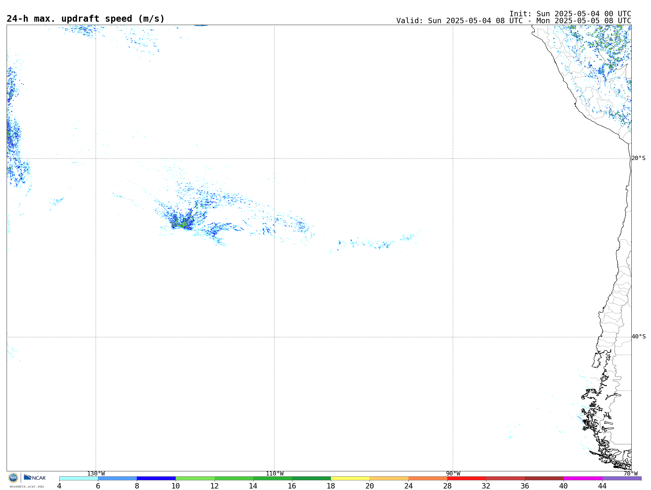
Task: Click the colorbar tick label '32'
Action: pyautogui.click(x=486, y=486)
